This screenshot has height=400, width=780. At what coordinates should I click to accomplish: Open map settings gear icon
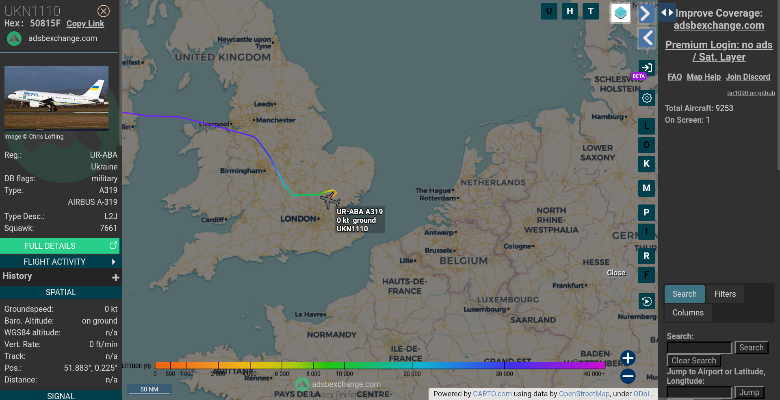[647, 98]
